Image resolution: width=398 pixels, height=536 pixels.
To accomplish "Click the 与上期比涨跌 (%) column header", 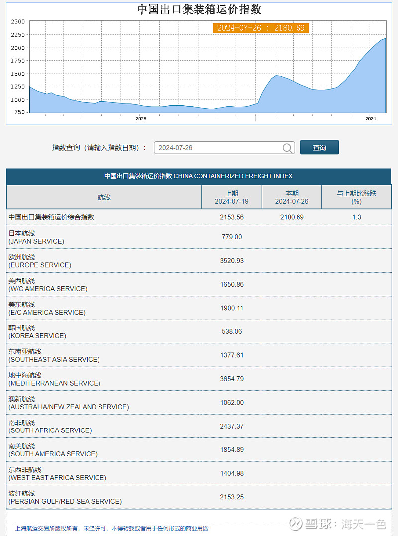I will point(356,197).
